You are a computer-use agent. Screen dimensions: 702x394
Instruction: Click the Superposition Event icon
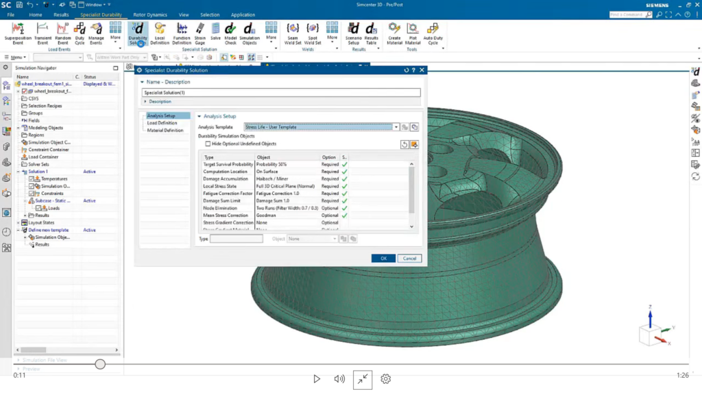tap(18, 31)
